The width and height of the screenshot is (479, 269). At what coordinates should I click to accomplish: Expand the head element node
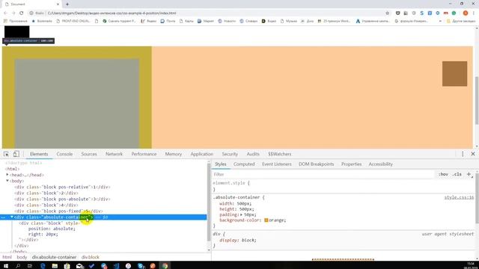pos(7,175)
